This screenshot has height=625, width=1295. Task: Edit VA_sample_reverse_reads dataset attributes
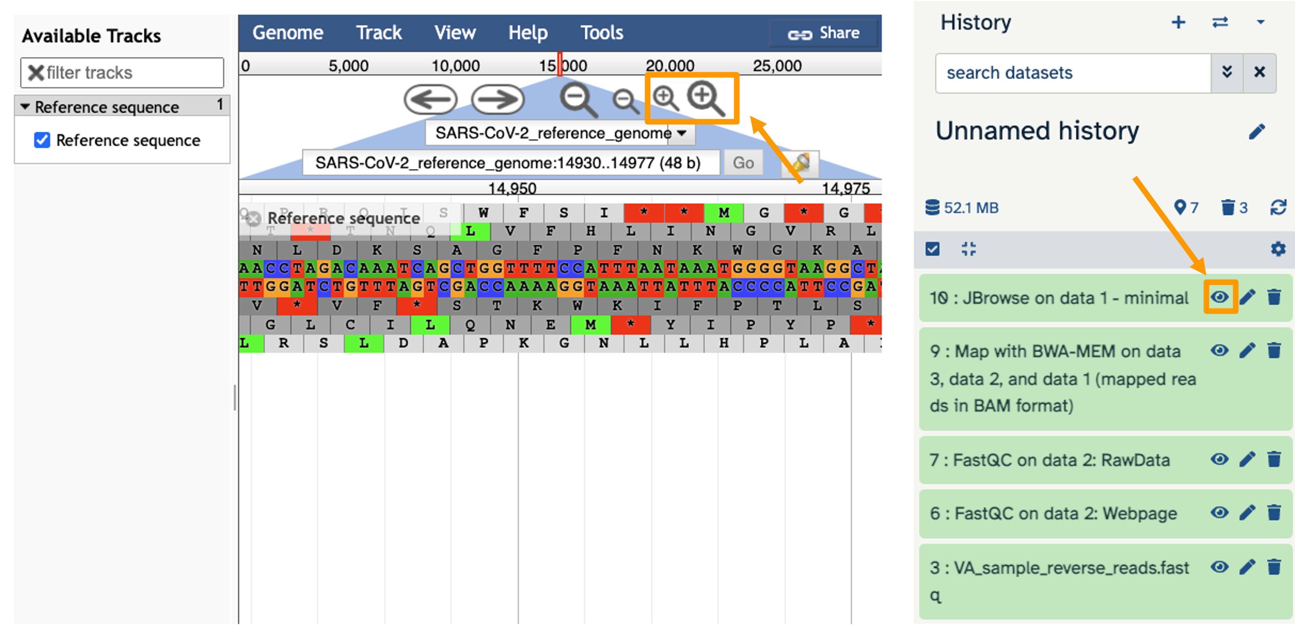(x=1247, y=567)
